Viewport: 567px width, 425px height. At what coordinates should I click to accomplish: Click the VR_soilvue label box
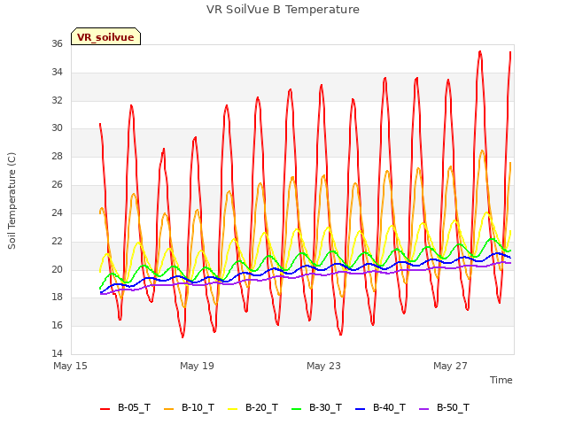pos(105,37)
